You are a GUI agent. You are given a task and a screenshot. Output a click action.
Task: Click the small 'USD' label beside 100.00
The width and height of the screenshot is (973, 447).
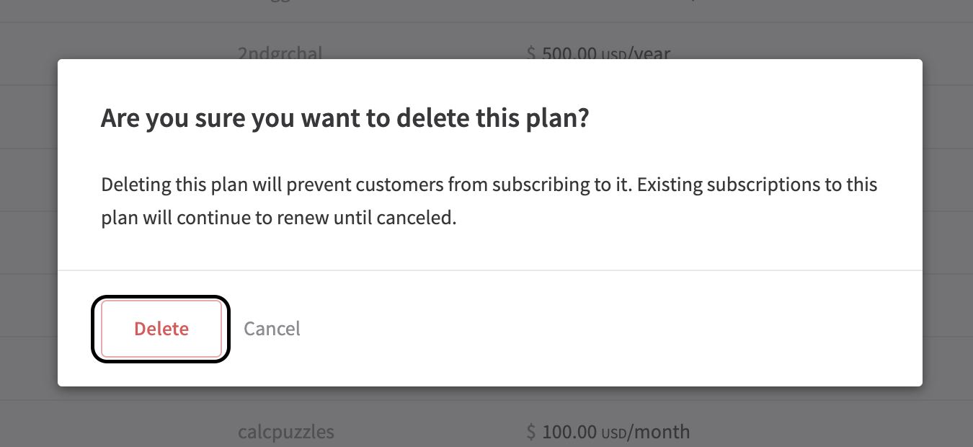click(614, 433)
